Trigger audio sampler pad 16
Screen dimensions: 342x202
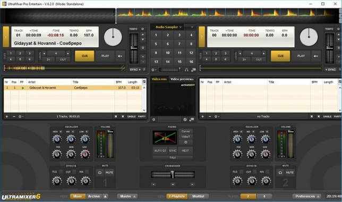(191, 62)
